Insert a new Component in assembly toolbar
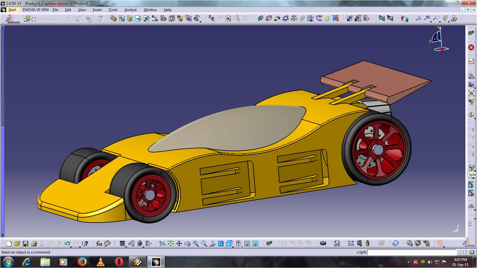This screenshot has height=268, width=477. (113, 18)
